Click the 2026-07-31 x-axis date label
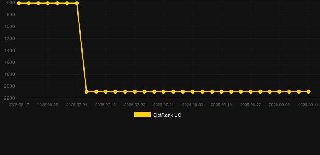 coord(164,105)
